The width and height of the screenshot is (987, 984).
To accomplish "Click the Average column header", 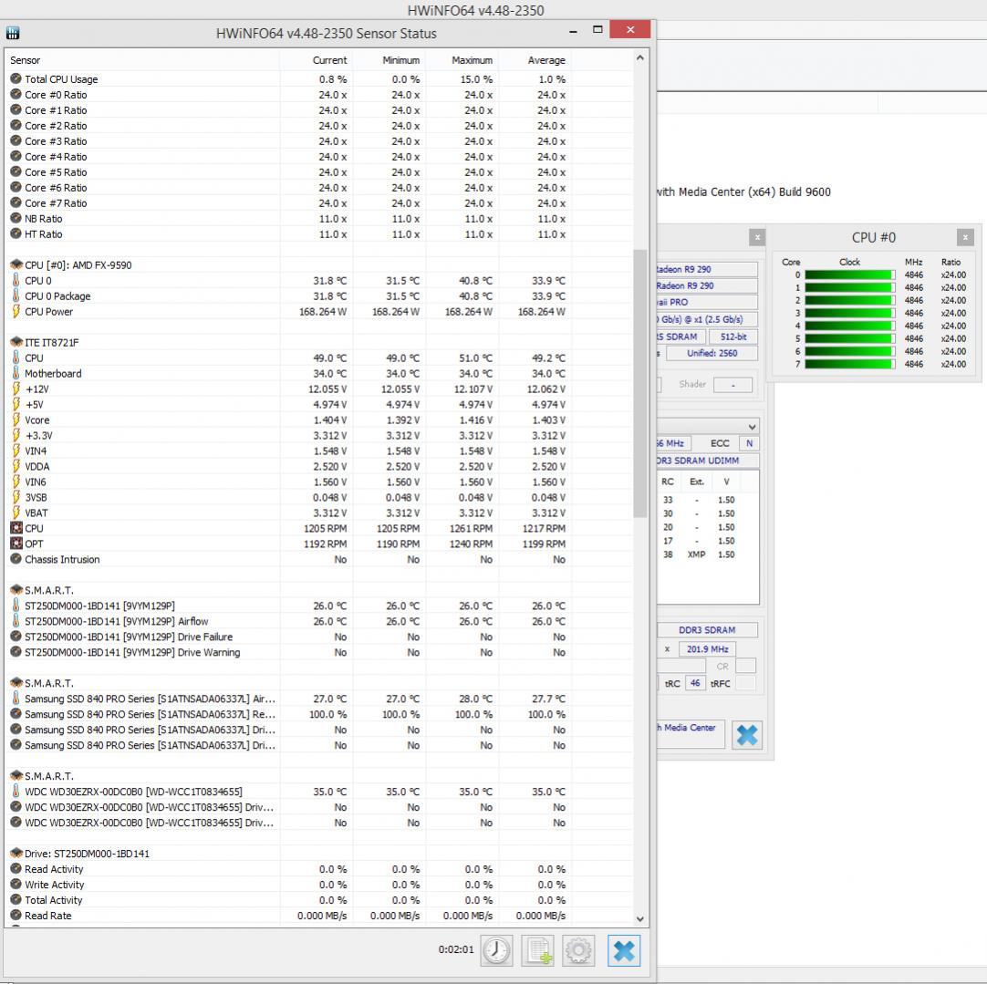I will [x=545, y=60].
